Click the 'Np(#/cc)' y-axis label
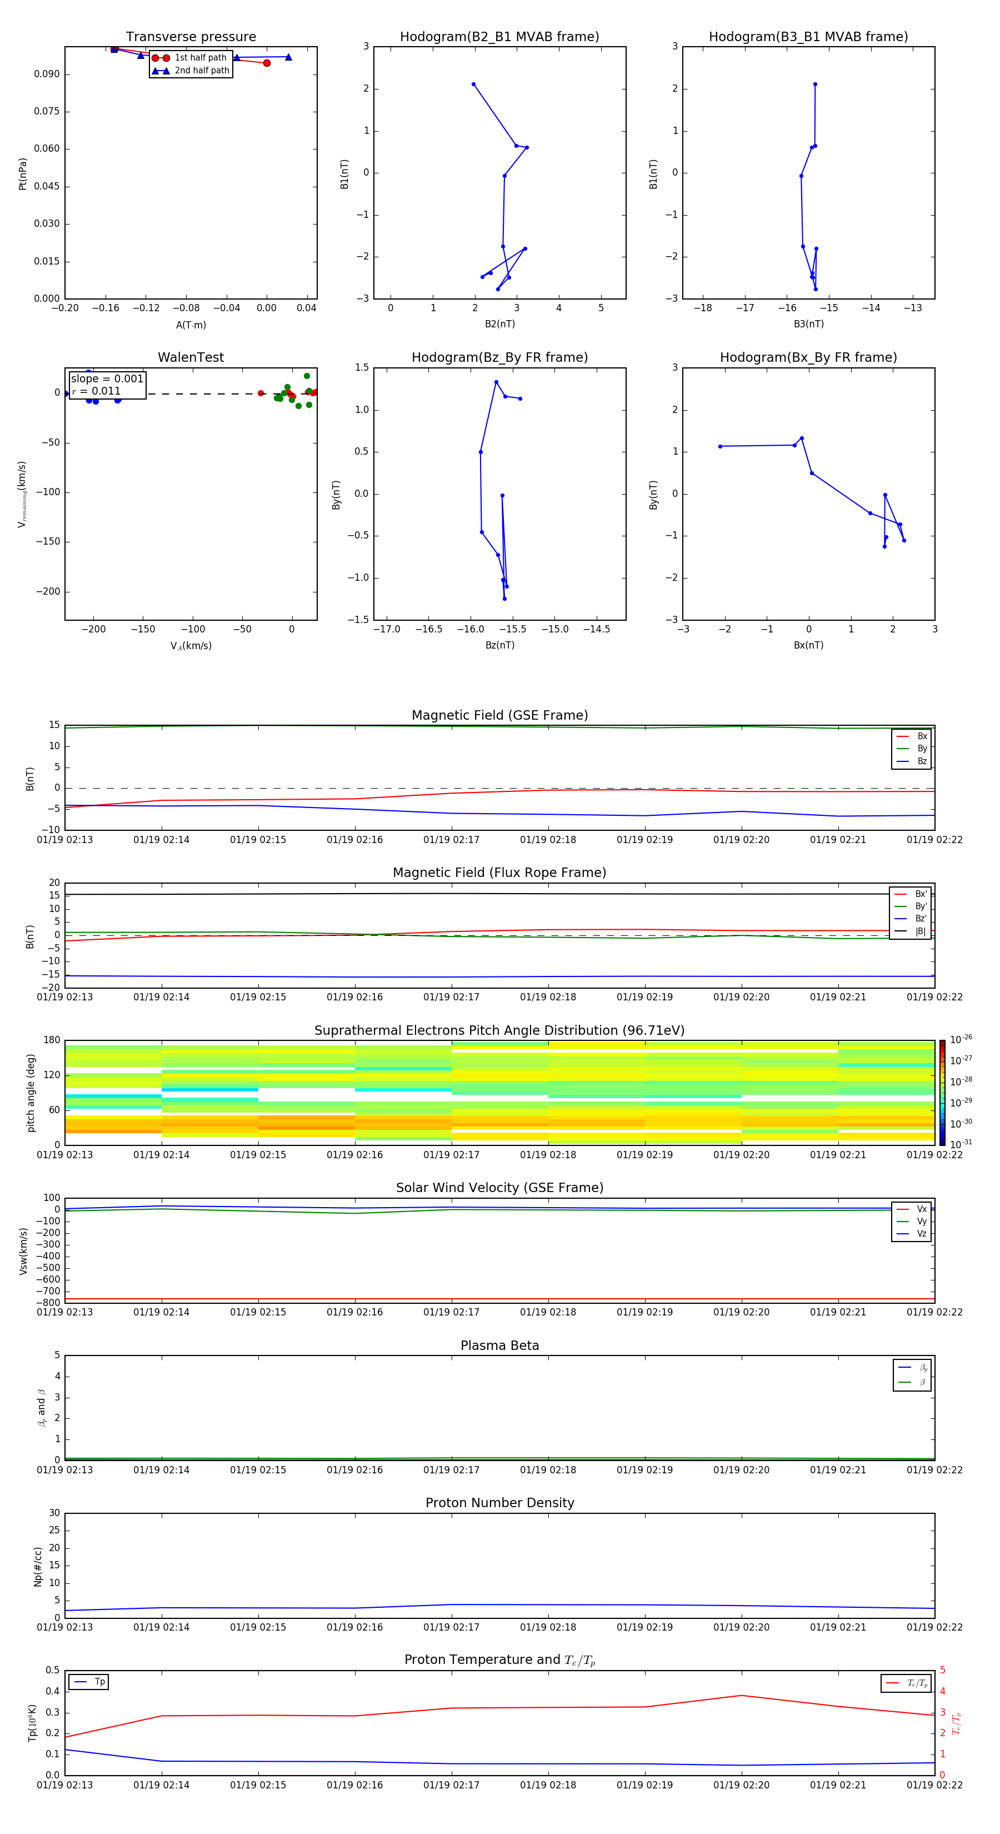Viewport: 1000px width, 1834px height. (38, 1566)
